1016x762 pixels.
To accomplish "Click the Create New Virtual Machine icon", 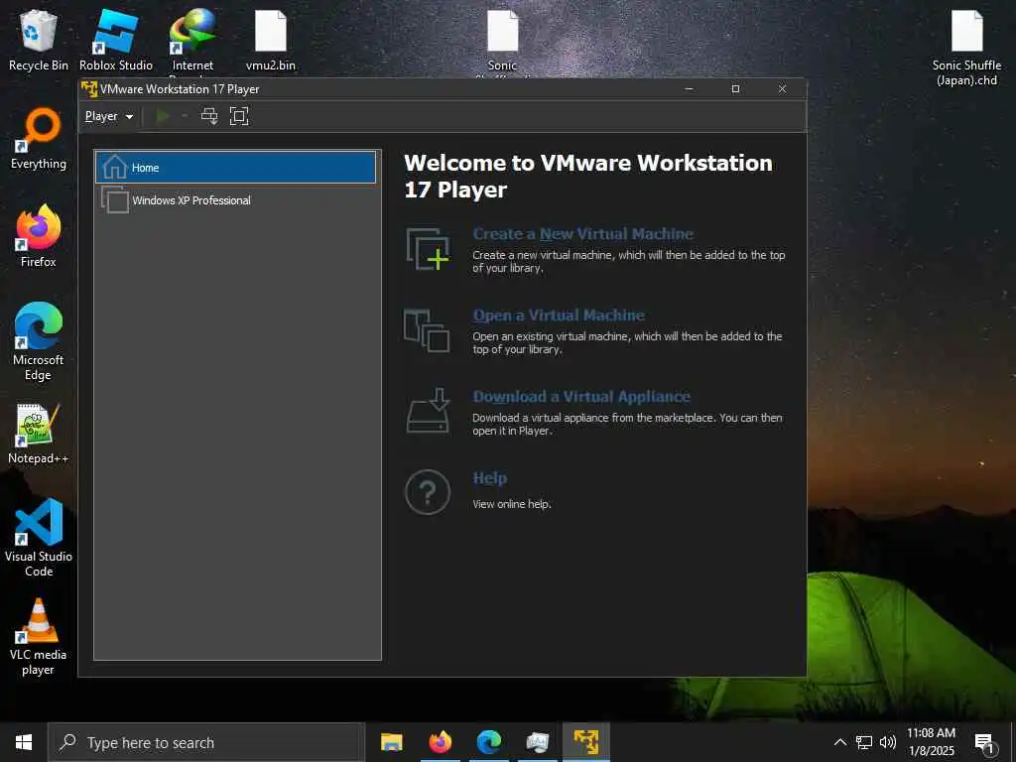I will coord(428,249).
